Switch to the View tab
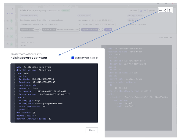 [x=134, y=10]
